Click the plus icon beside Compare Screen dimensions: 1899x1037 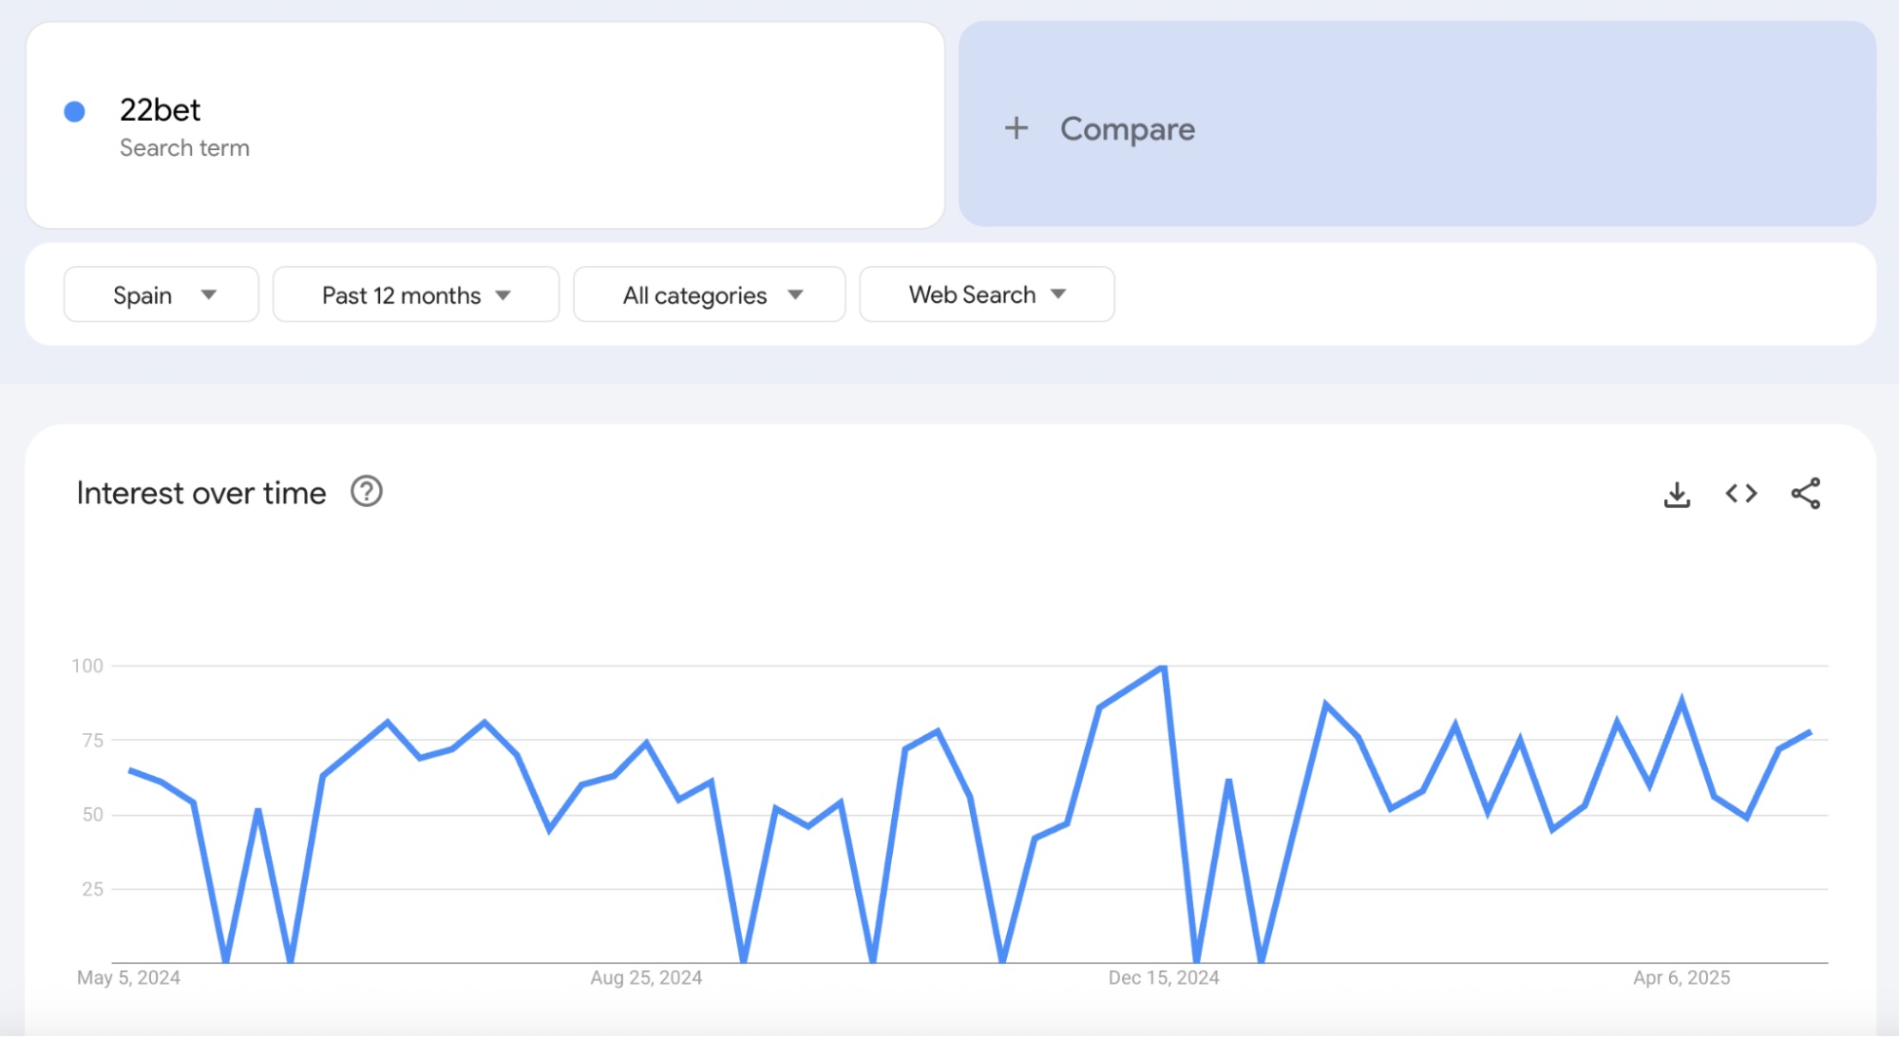click(x=1016, y=128)
